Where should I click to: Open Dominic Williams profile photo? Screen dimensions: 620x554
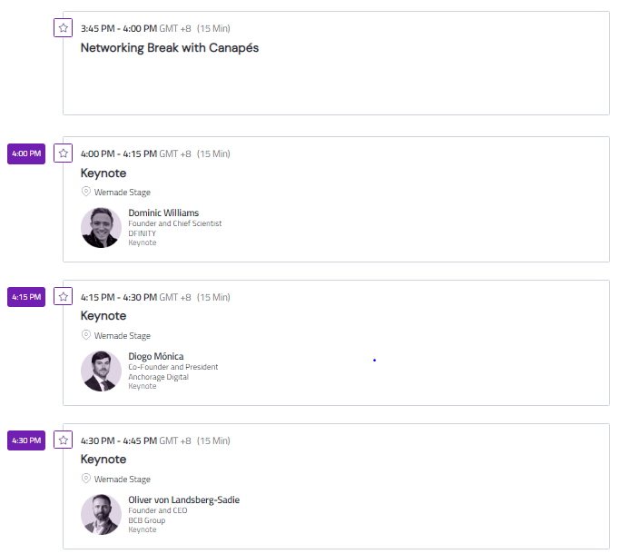click(x=102, y=228)
